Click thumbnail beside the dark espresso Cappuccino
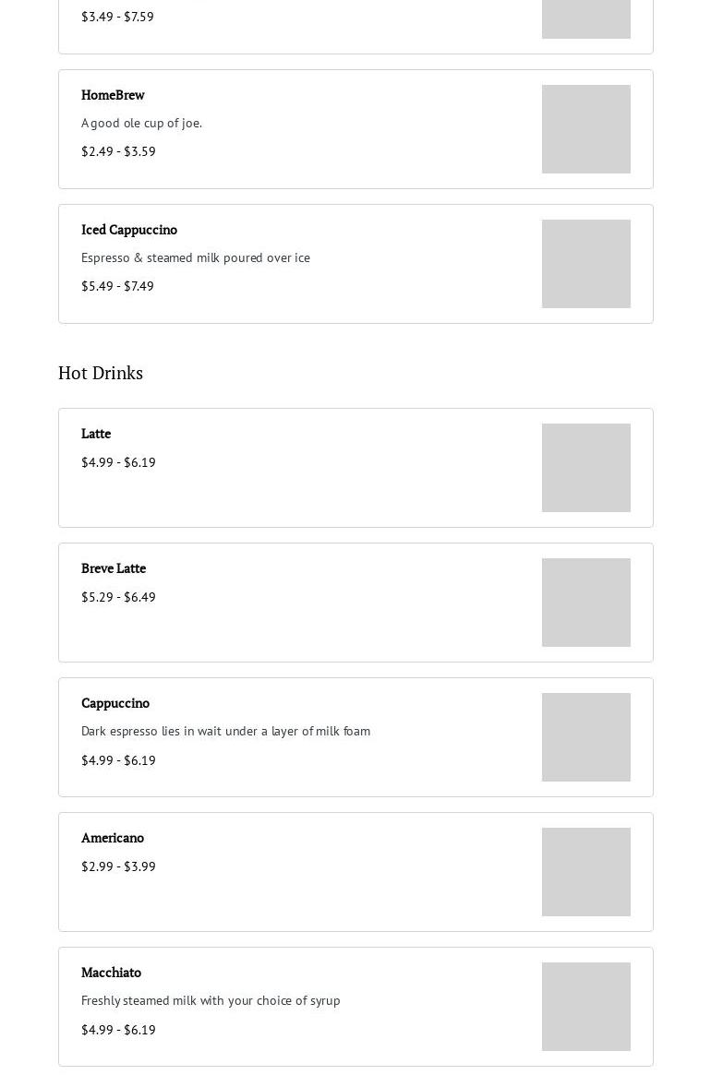This screenshot has width=711, height=1075. click(585, 737)
